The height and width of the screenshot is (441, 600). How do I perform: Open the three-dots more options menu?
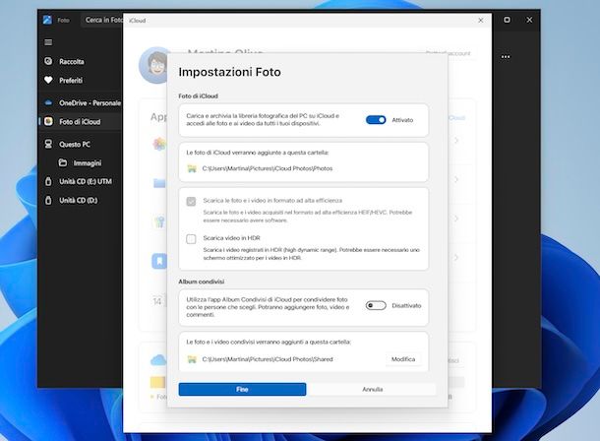[506, 57]
